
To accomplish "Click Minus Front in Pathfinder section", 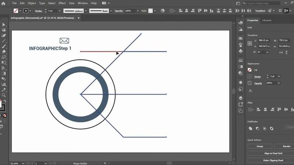I will pos(257,128).
